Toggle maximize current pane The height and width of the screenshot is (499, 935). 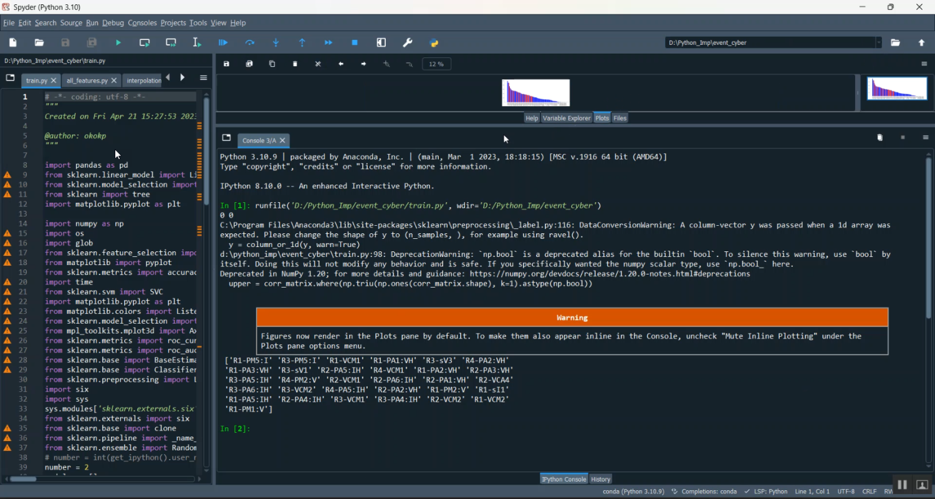tap(381, 42)
